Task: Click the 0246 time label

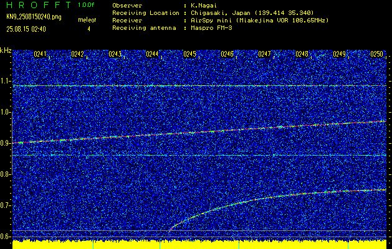Action: 227,54
